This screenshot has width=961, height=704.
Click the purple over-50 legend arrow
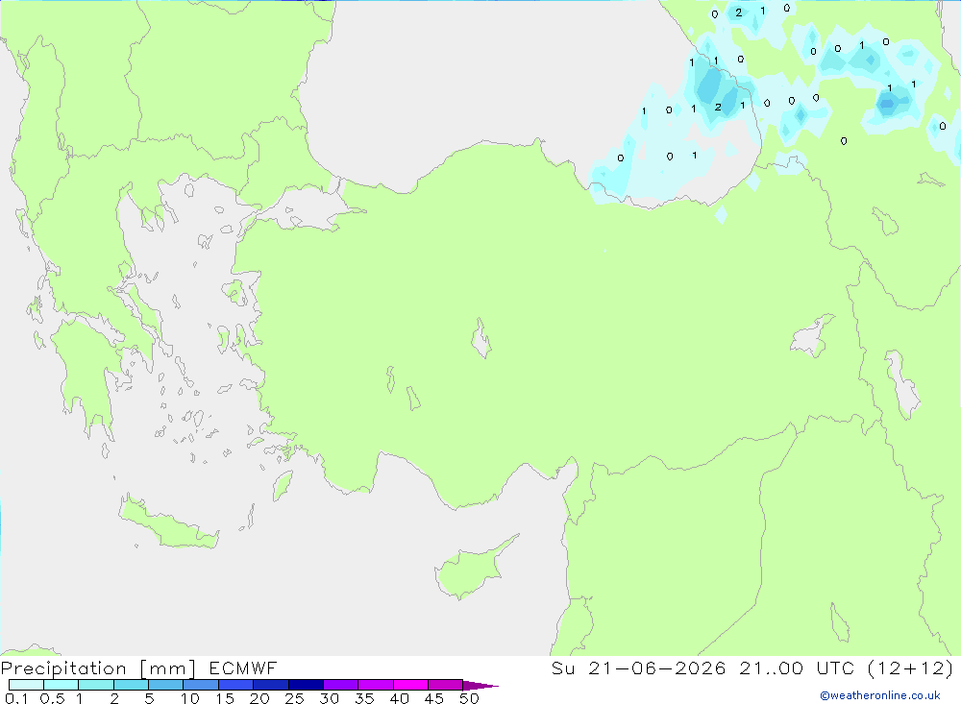(480, 685)
